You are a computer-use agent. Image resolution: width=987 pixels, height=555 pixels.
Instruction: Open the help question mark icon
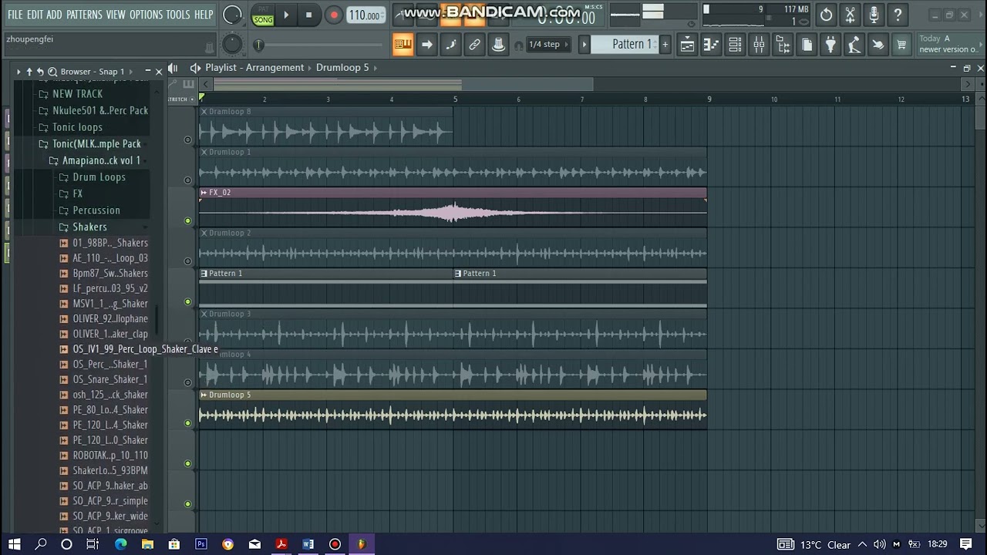[x=898, y=15]
